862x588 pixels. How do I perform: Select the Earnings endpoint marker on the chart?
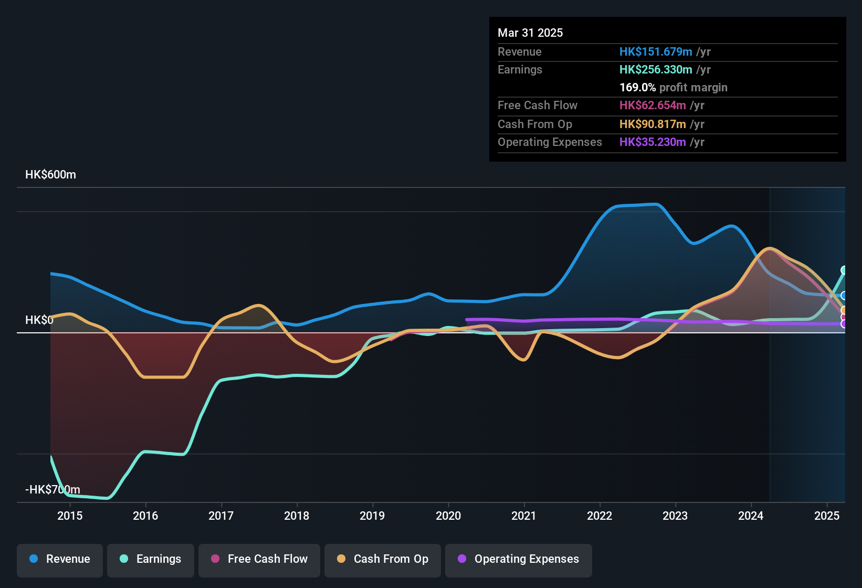(x=844, y=270)
